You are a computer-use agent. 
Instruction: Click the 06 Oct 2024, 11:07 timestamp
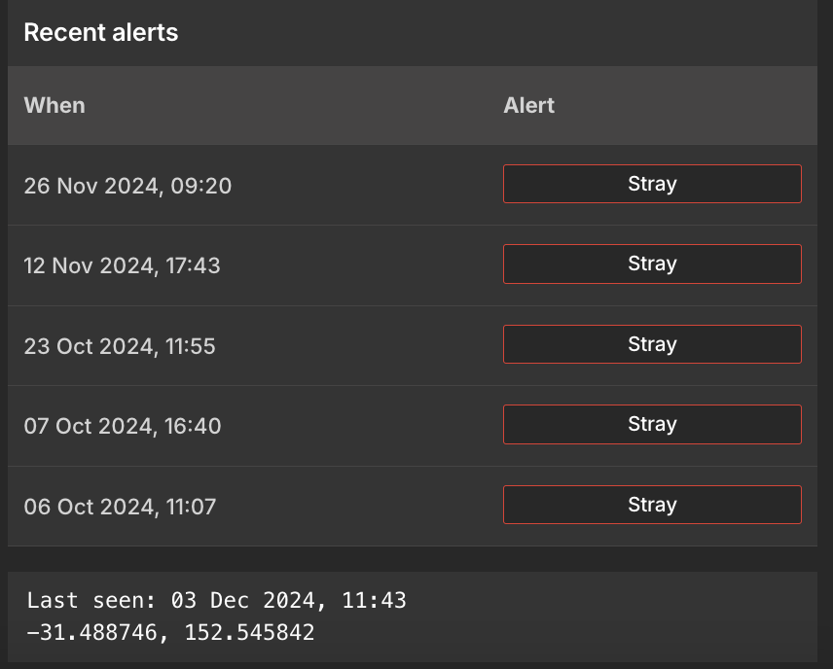click(120, 506)
